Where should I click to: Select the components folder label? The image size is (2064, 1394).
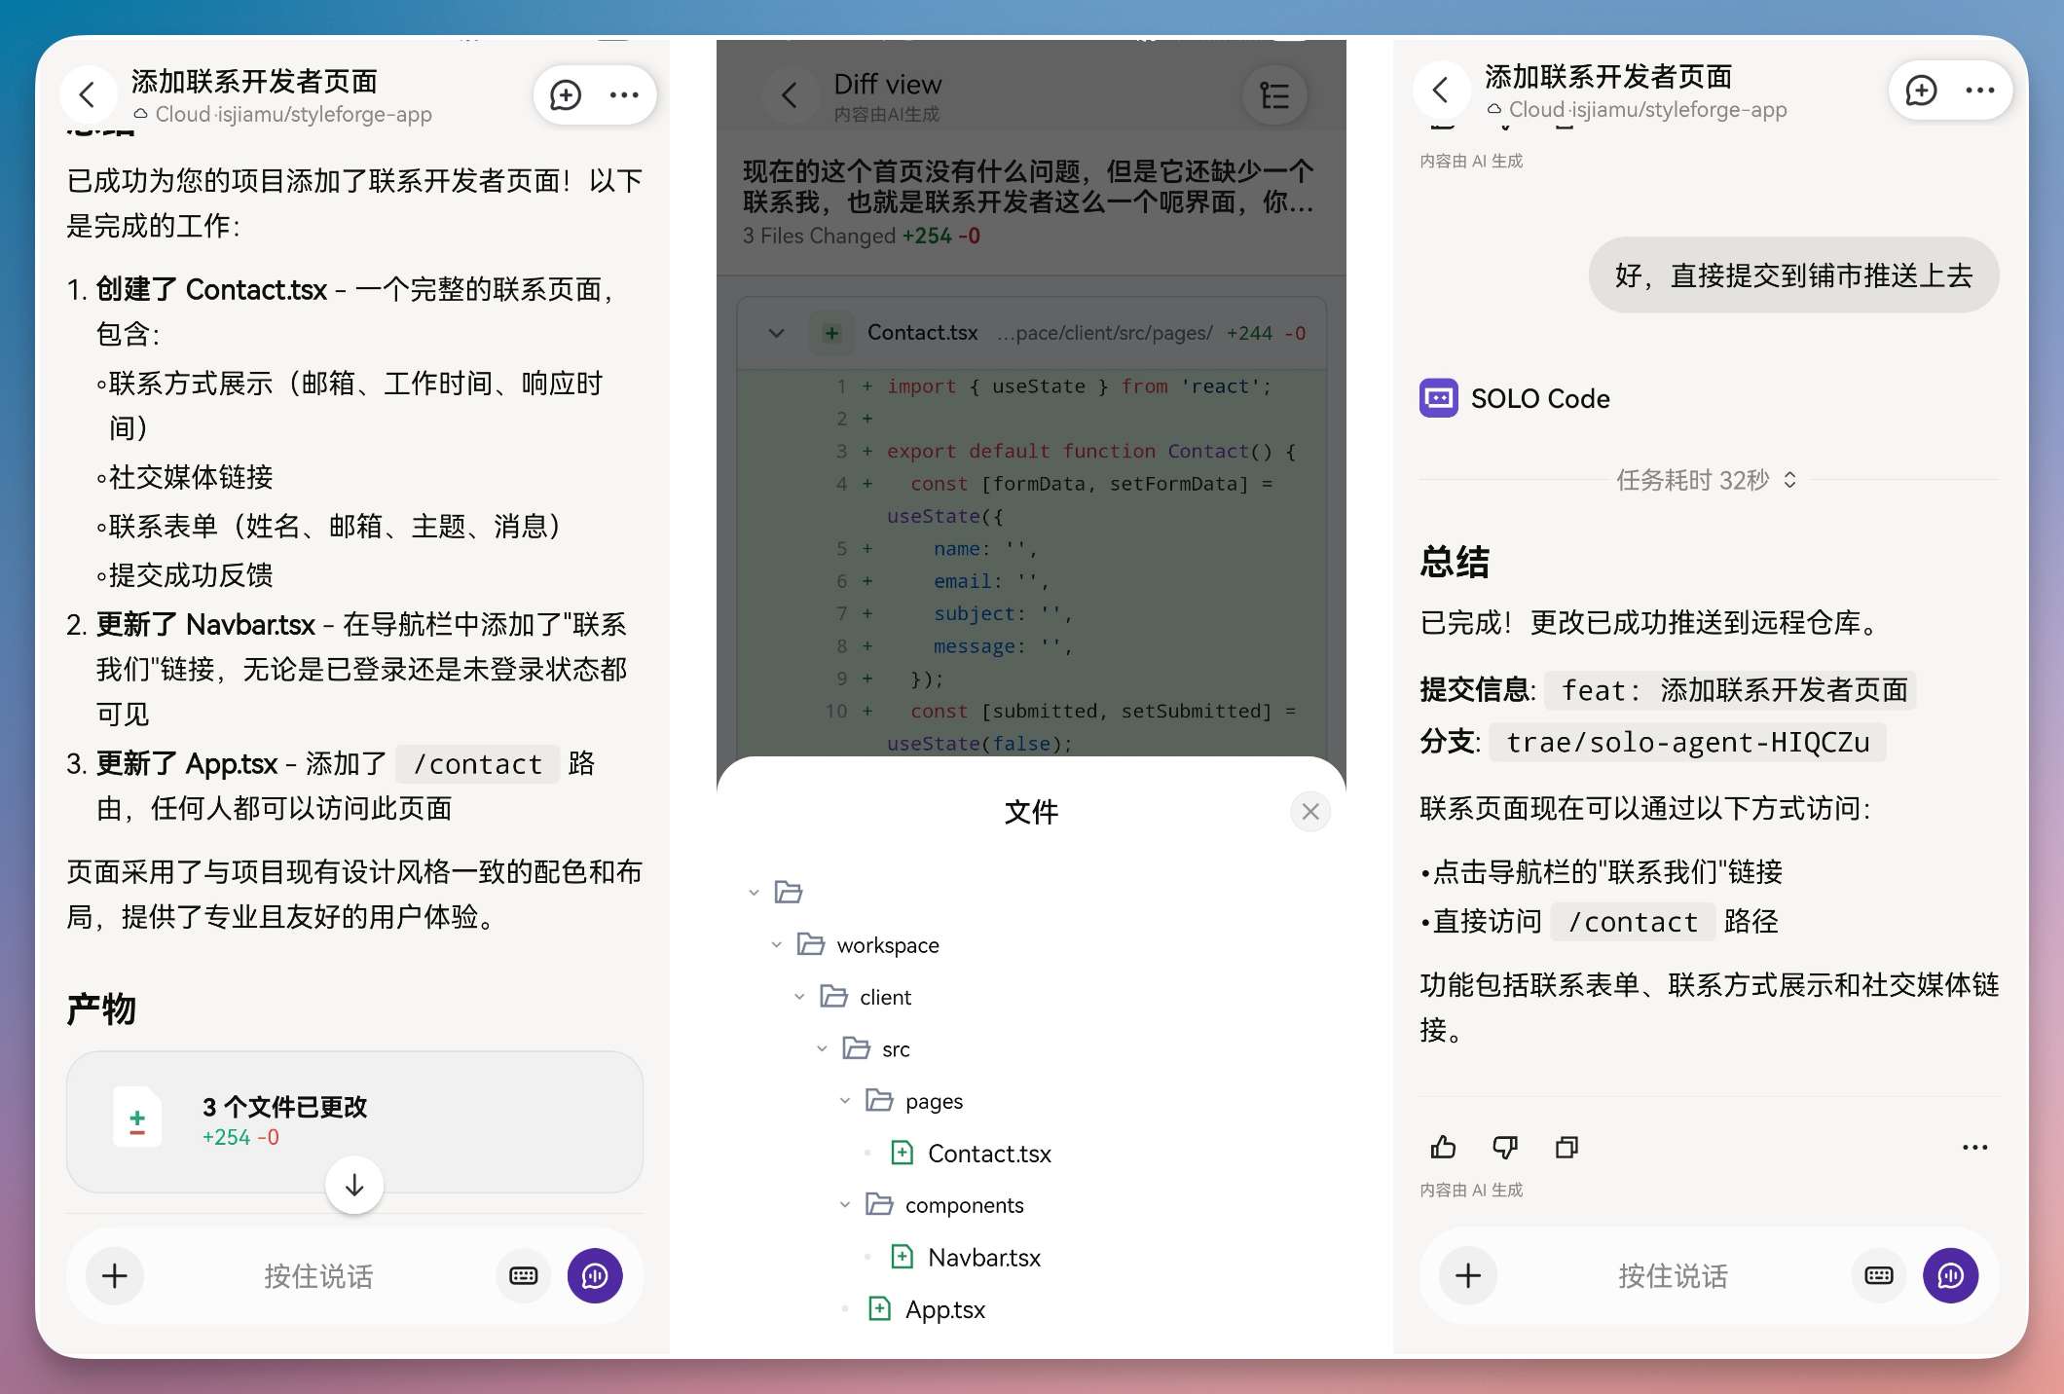tap(964, 1205)
